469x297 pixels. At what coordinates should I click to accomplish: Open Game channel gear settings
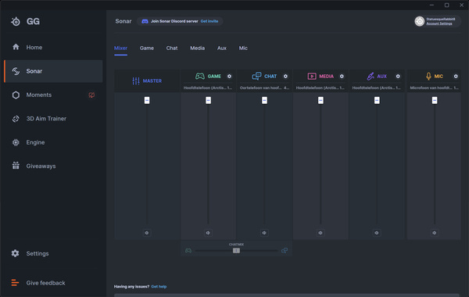pyautogui.click(x=229, y=77)
